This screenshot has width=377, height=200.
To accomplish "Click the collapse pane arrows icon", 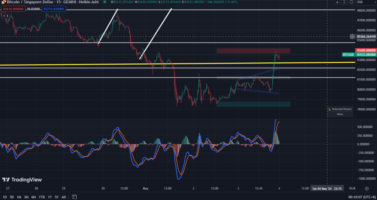I will 344,2.
